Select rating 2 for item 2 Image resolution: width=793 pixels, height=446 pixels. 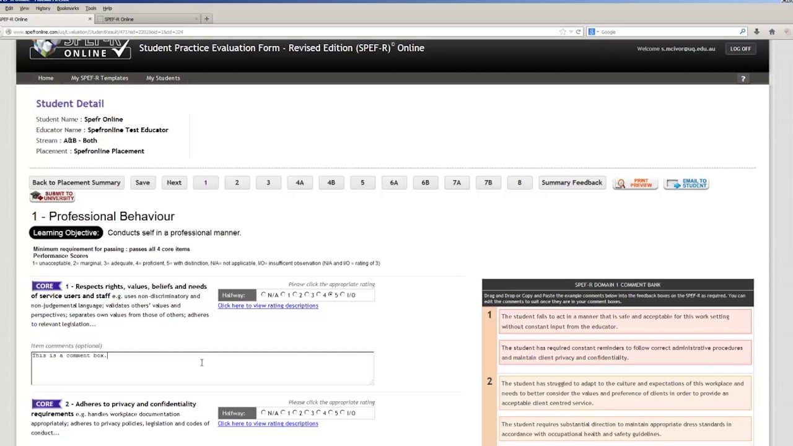click(295, 412)
